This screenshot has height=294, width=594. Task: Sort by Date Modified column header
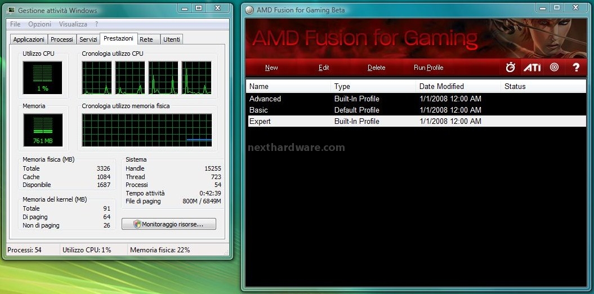pos(458,86)
